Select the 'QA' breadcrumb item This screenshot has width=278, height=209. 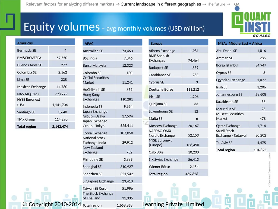pos(237,4)
